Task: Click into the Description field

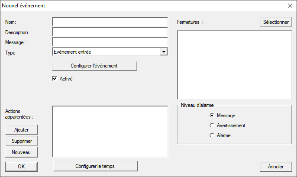Action: point(110,32)
